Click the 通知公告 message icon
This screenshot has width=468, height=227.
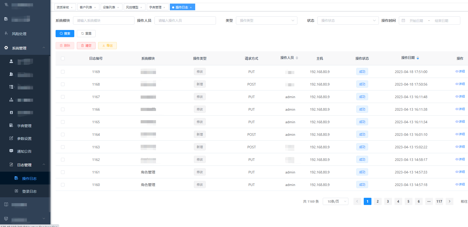pyautogui.click(x=11, y=151)
